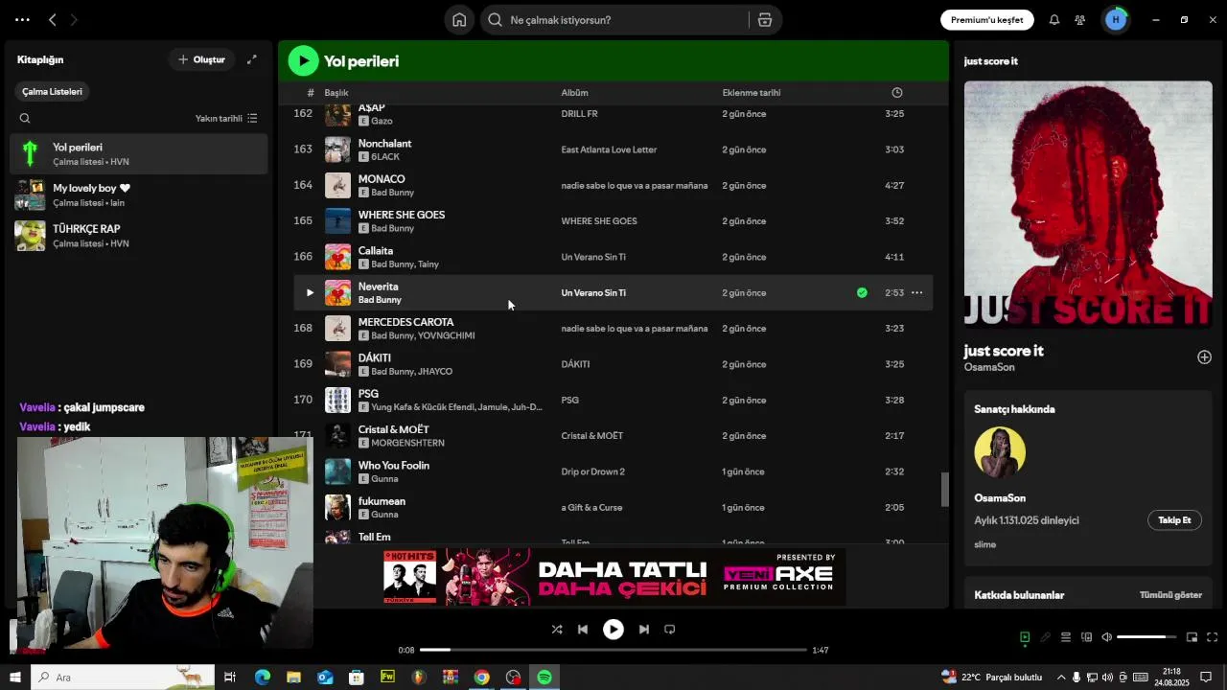Select Who You Foolin track
The height and width of the screenshot is (690, 1227).
[394, 466]
